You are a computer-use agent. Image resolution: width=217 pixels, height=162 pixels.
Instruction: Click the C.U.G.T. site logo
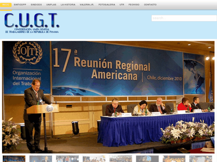pyautogui.click(x=32, y=23)
